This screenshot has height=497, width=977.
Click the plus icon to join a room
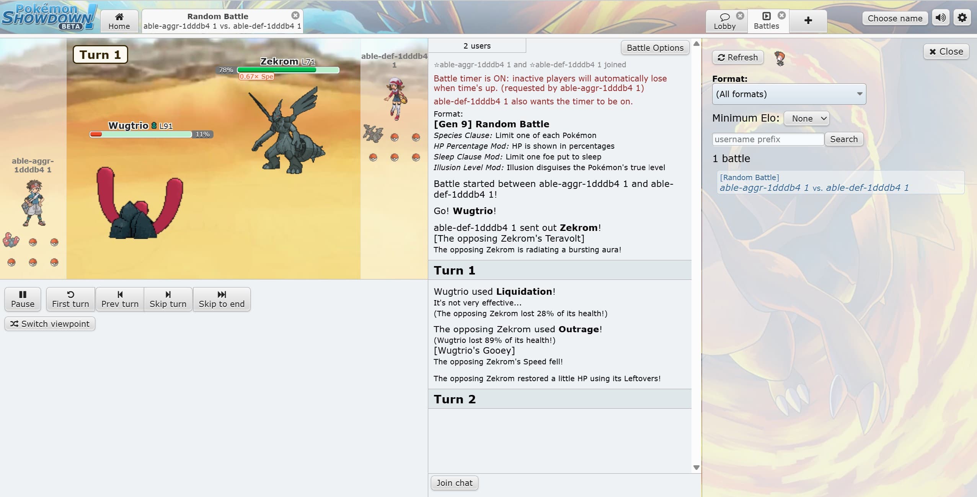(808, 21)
